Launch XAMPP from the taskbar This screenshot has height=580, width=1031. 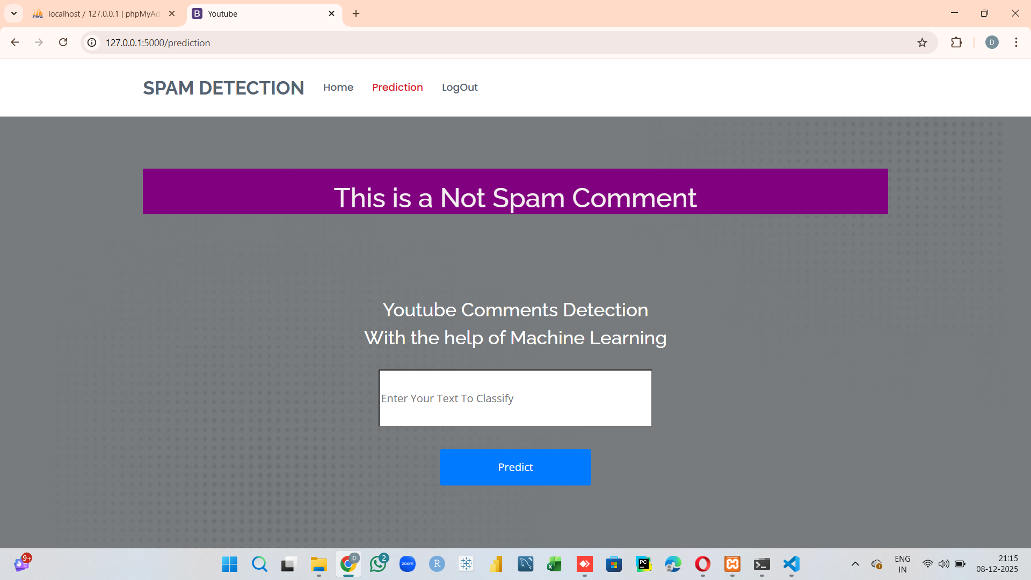coord(732,564)
